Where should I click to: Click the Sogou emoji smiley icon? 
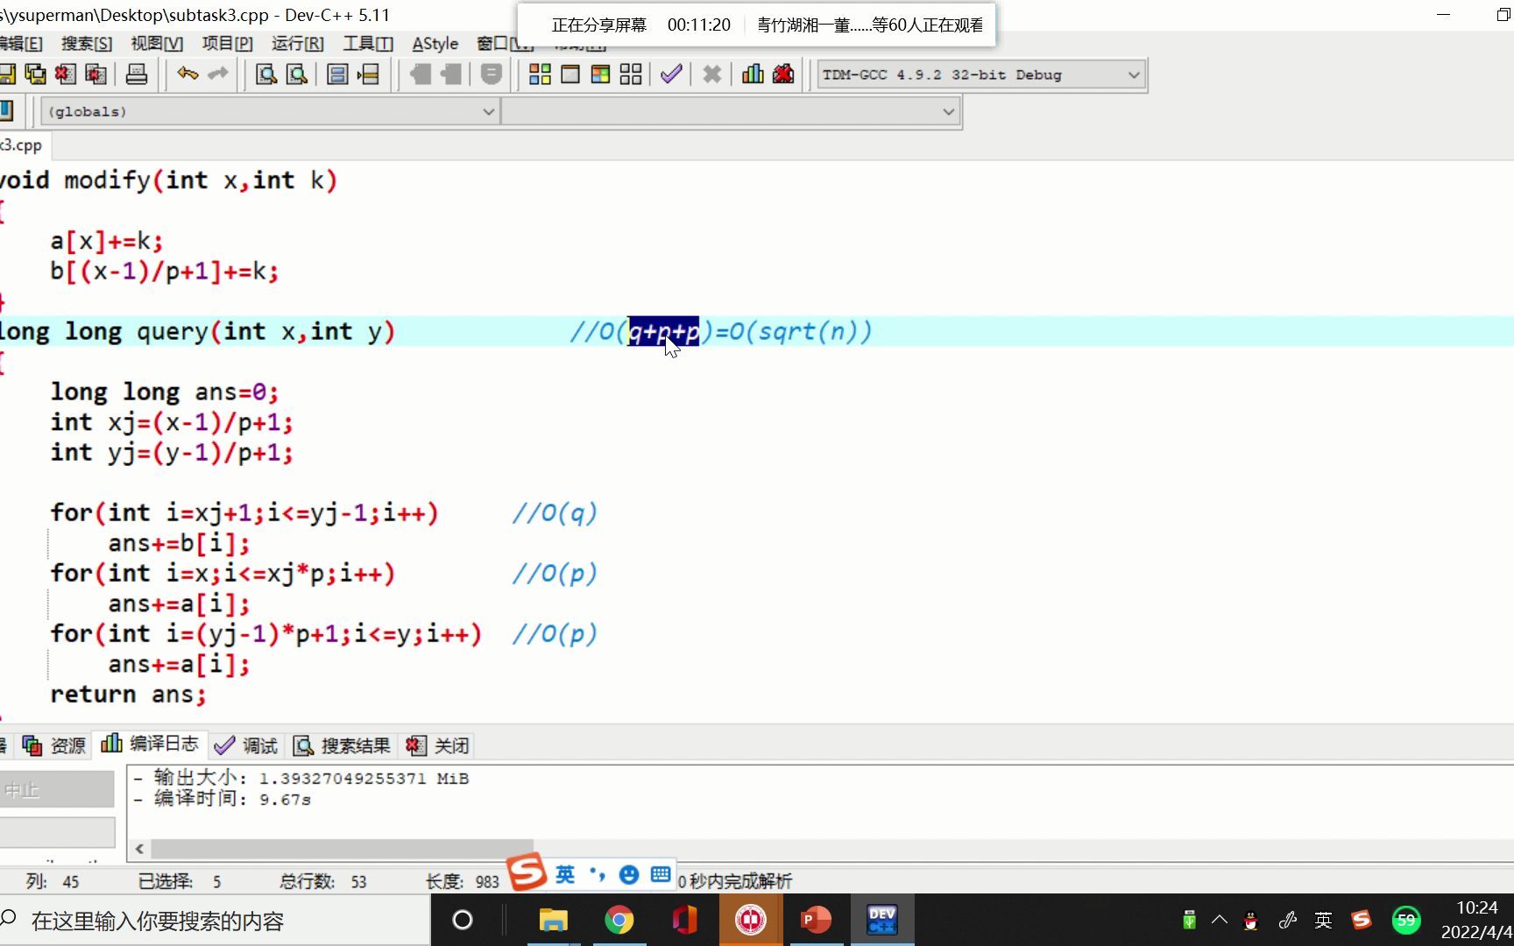[629, 874]
